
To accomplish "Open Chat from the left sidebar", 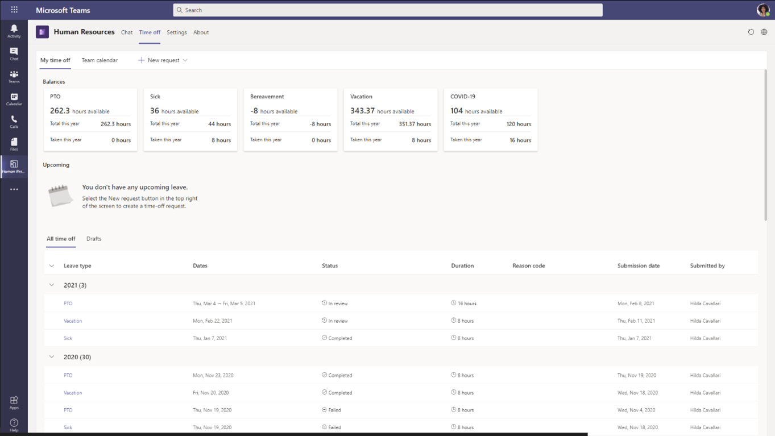I will point(14,53).
